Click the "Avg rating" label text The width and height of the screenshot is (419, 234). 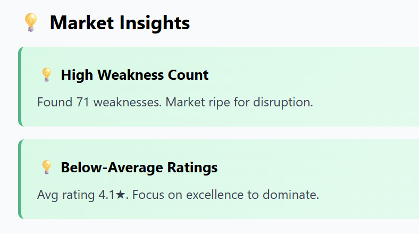[x=66, y=195]
